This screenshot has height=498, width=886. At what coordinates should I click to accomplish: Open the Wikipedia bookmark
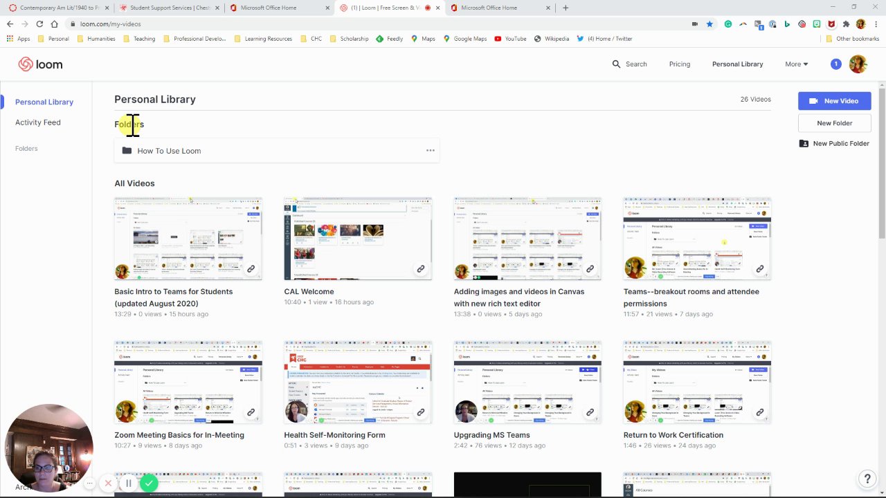click(552, 39)
